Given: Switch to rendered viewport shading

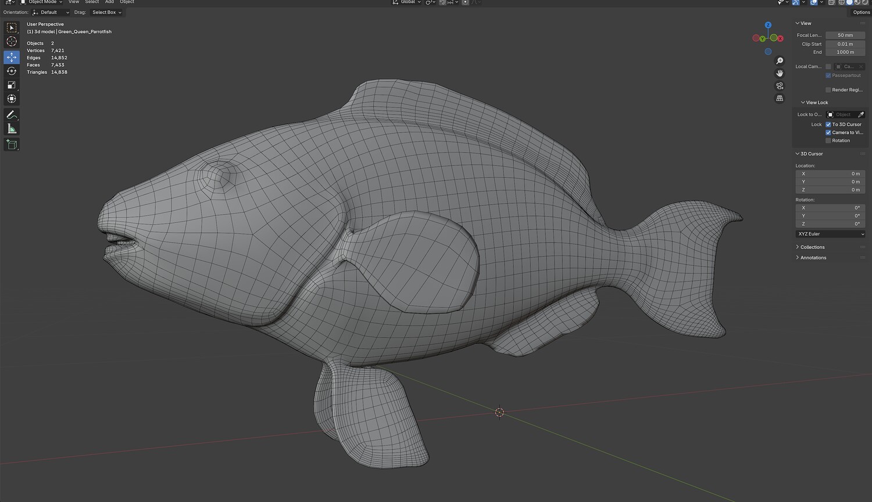Looking at the screenshot, I should (866, 2).
